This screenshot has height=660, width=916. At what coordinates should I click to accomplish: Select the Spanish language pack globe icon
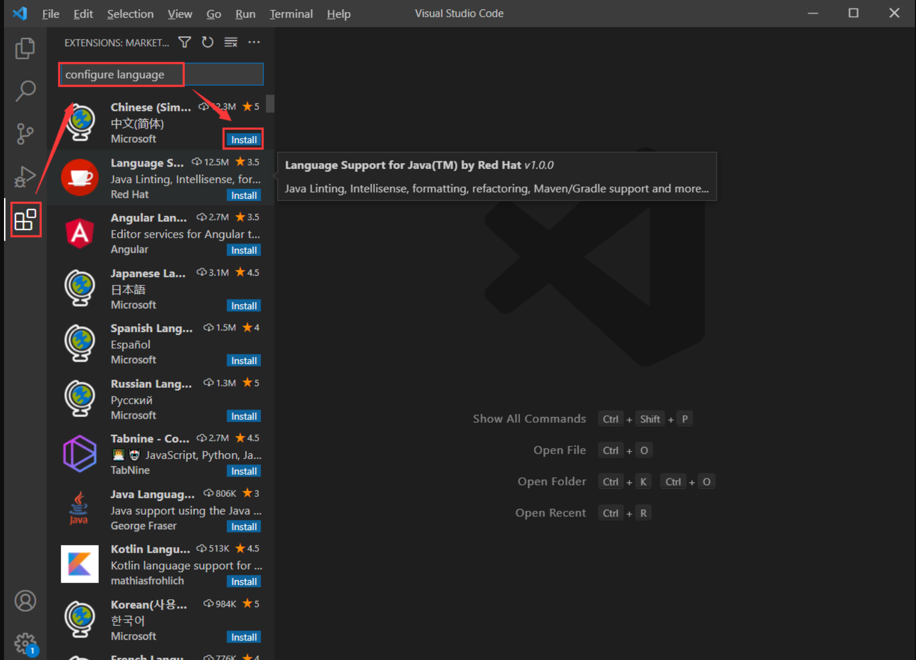click(80, 343)
